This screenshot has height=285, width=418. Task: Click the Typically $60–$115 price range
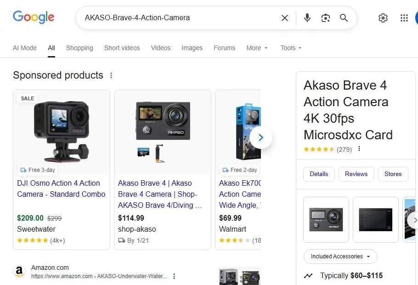351,276
